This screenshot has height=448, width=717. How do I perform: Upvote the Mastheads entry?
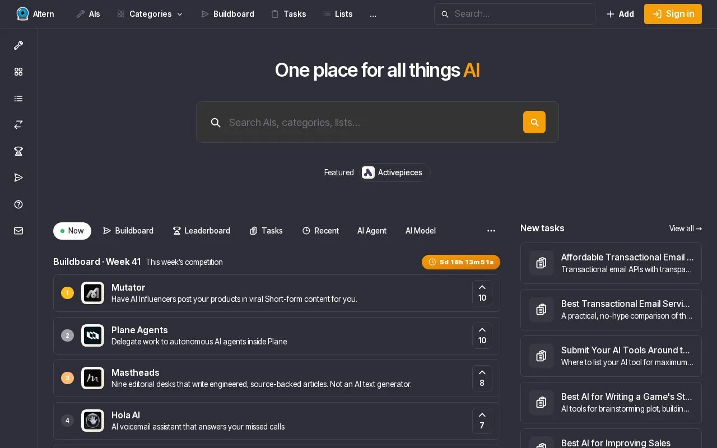(x=482, y=378)
